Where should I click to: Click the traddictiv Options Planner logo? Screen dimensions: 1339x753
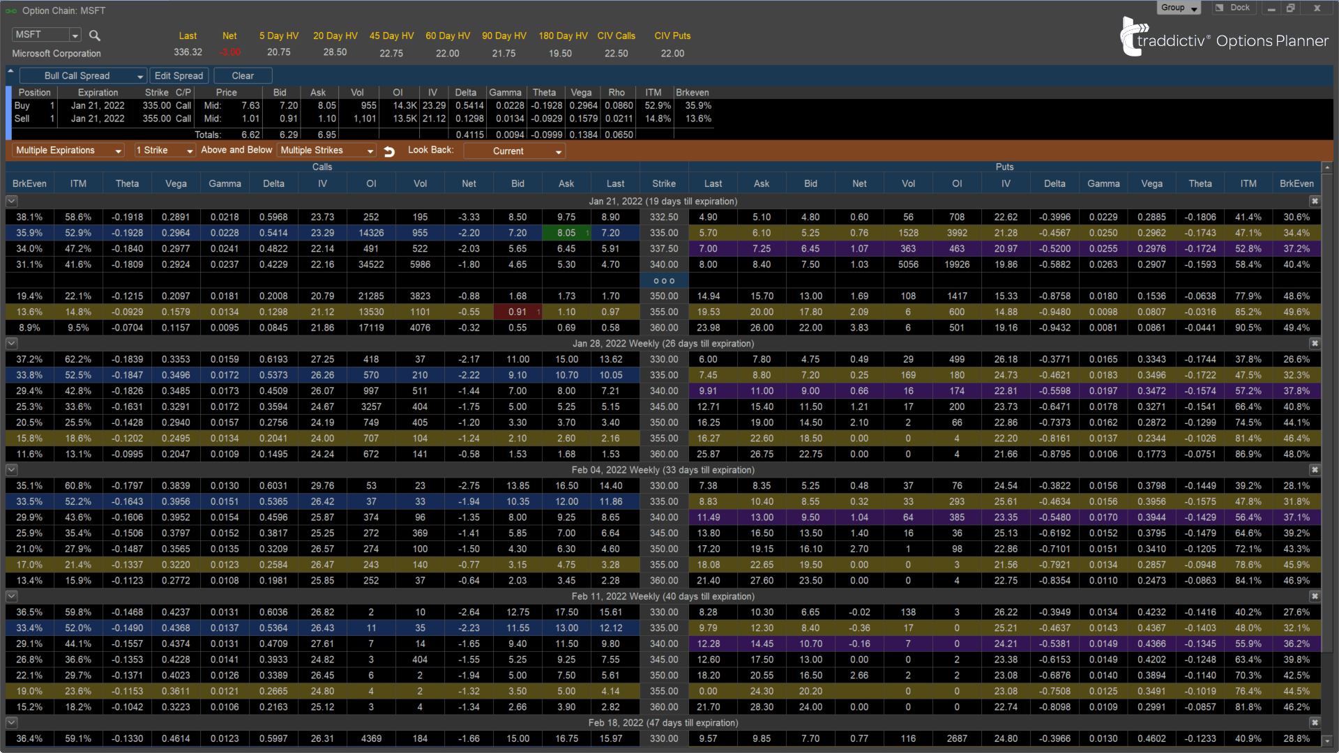[1224, 37]
